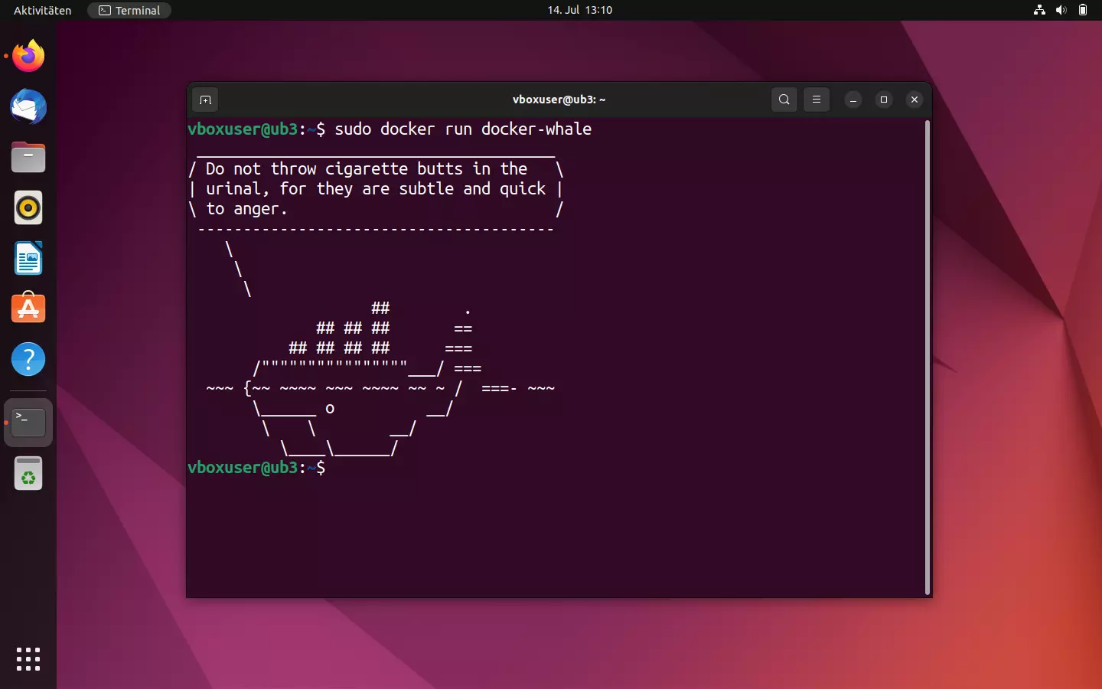Click the battery indicator in the top bar
Viewport: 1102px width, 689px height.
[1084, 10]
